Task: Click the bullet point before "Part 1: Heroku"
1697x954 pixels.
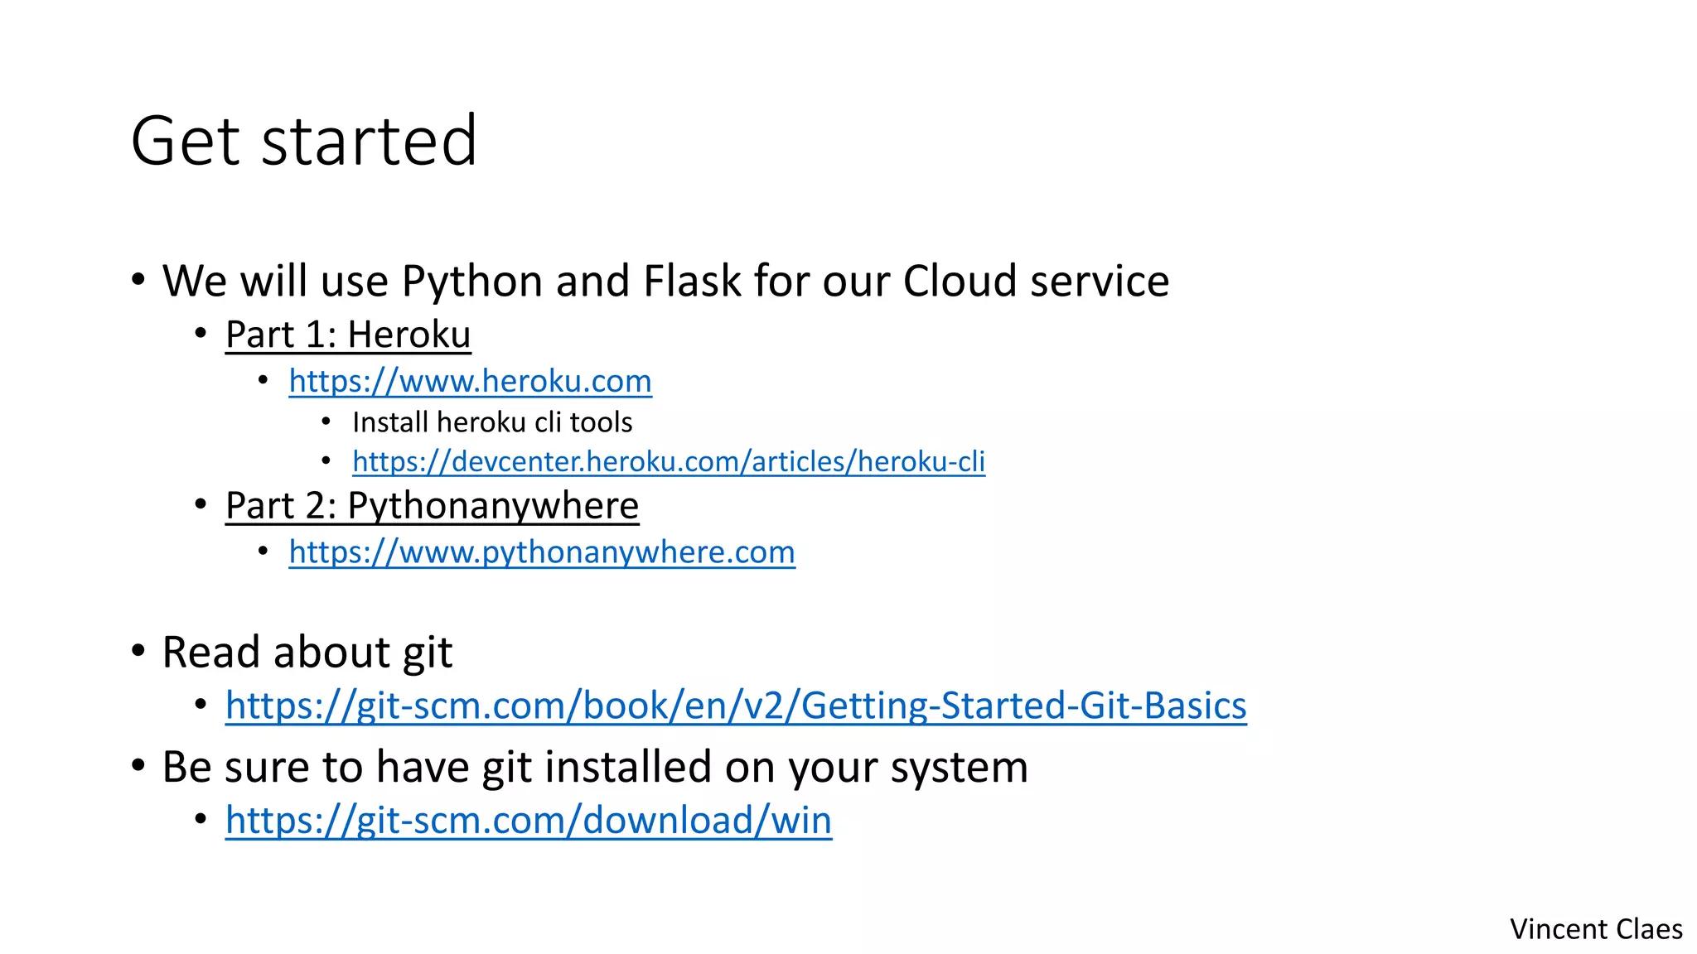Action: point(201,334)
